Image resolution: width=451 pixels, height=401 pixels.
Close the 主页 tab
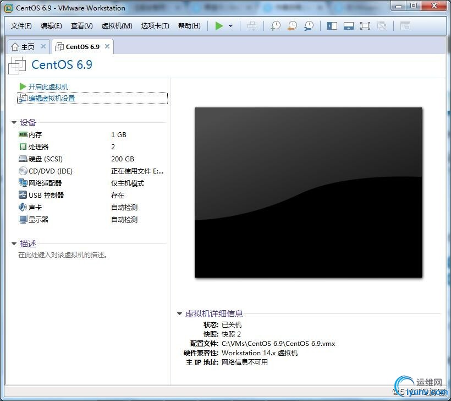pyautogui.click(x=43, y=46)
